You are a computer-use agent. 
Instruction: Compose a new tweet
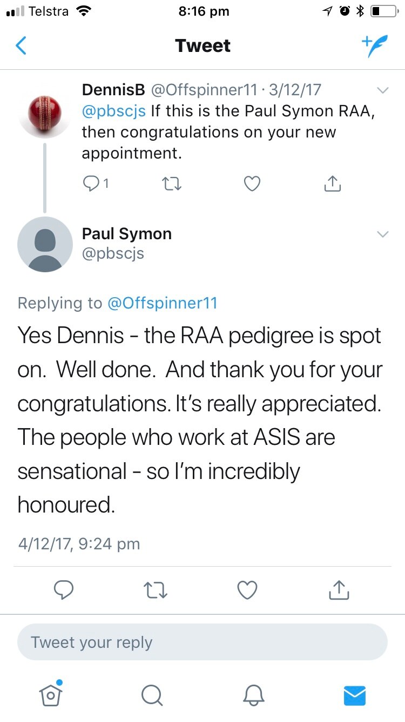click(375, 45)
